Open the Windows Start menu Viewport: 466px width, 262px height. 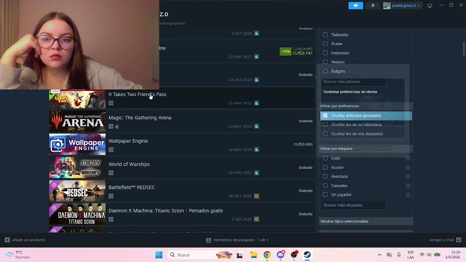coord(159,255)
